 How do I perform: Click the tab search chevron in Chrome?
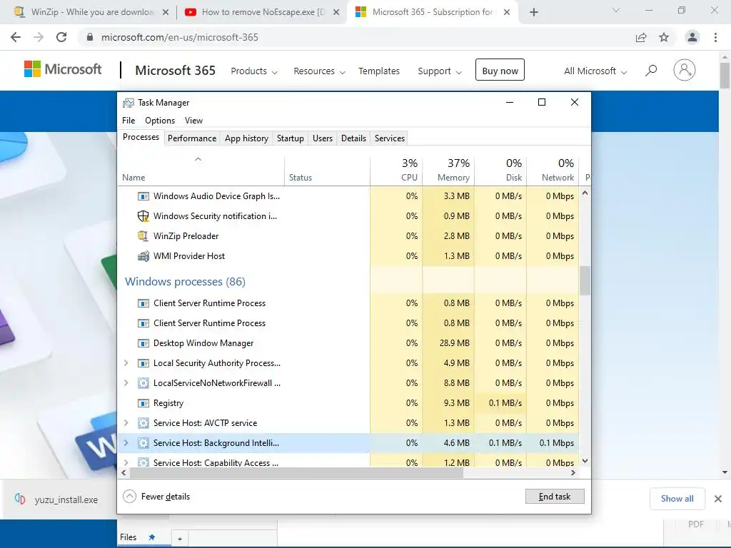click(x=616, y=10)
